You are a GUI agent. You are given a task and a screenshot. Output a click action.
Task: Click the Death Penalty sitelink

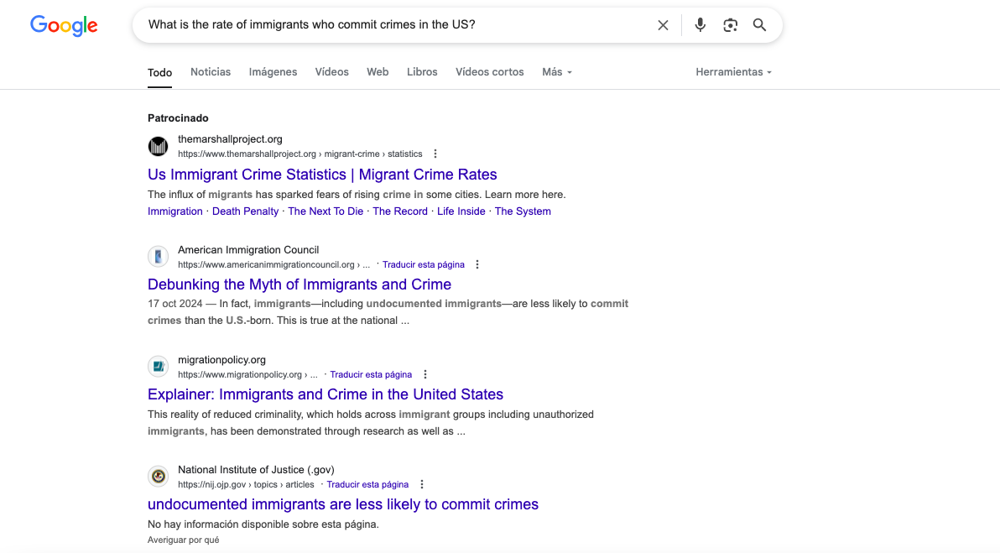(x=245, y=211)
